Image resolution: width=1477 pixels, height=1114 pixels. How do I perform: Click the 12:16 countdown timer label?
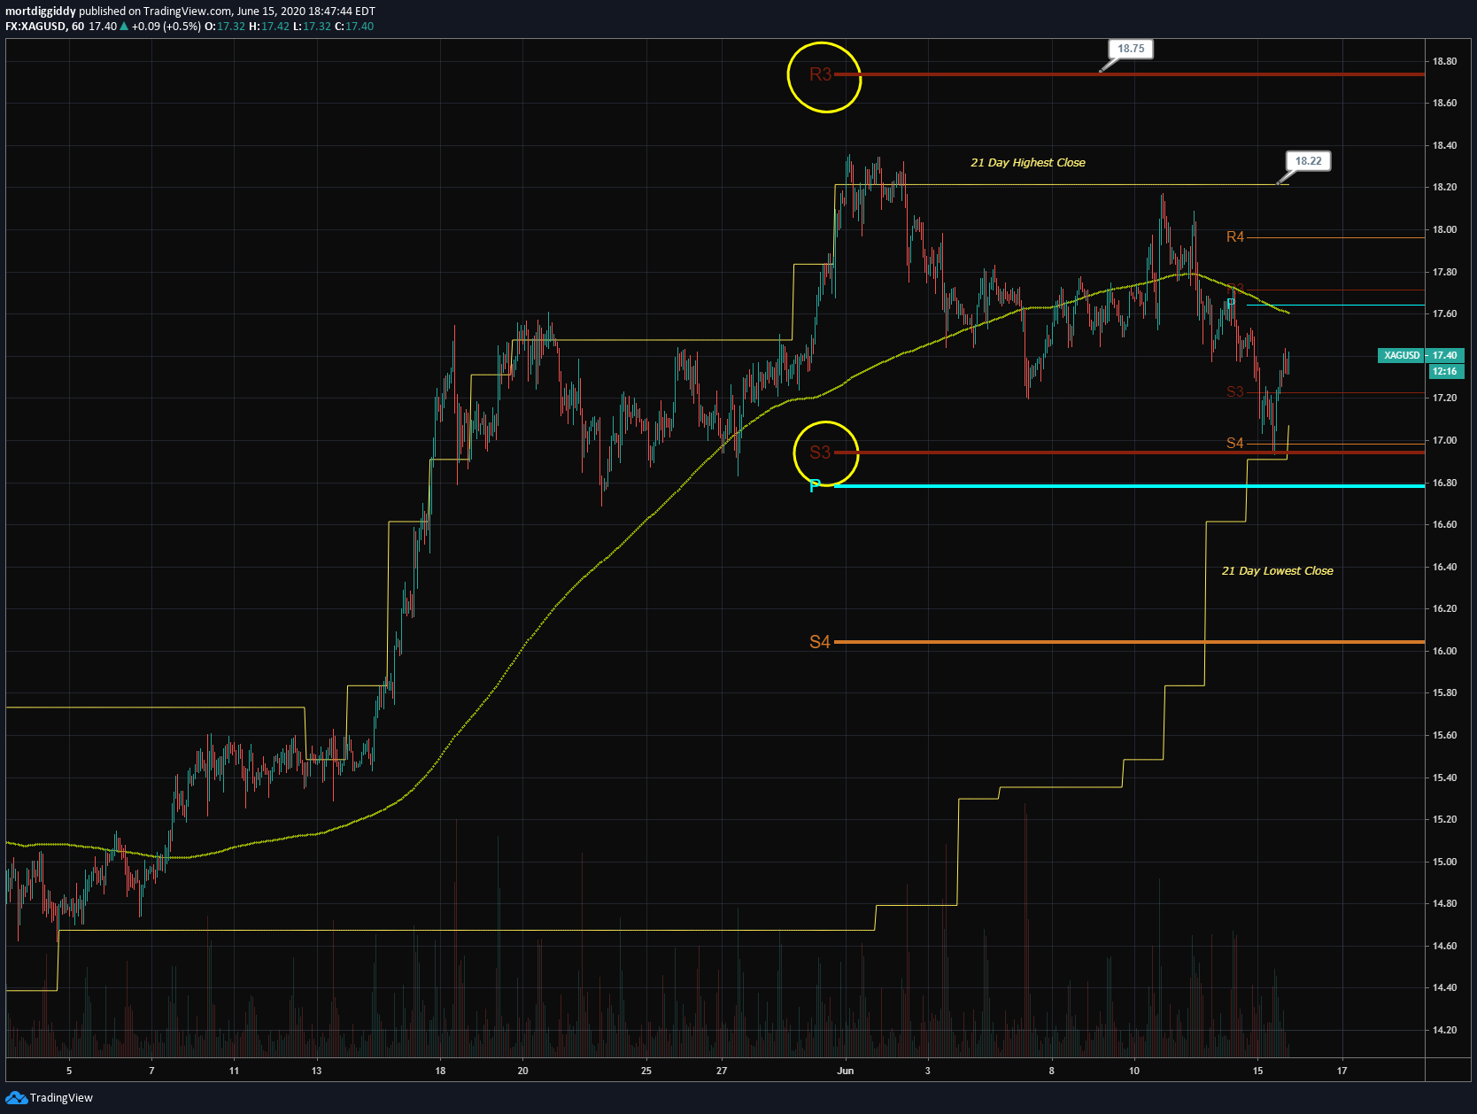point(1446,371)
